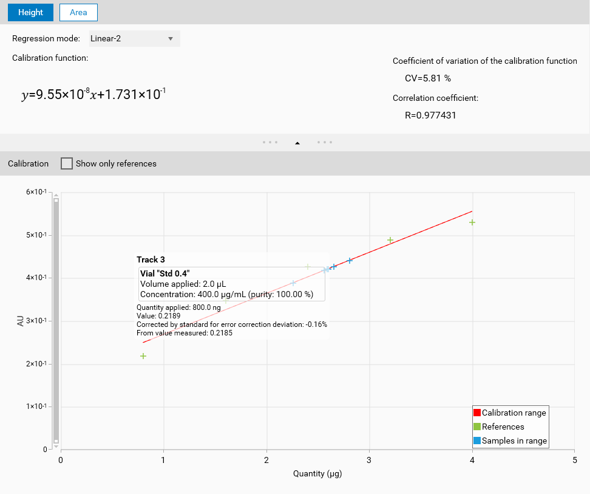The width and height of the screenshot is (590, 494).
Task: Click the up arrow above the Y-axis range bar
Action: pos(56,195)
